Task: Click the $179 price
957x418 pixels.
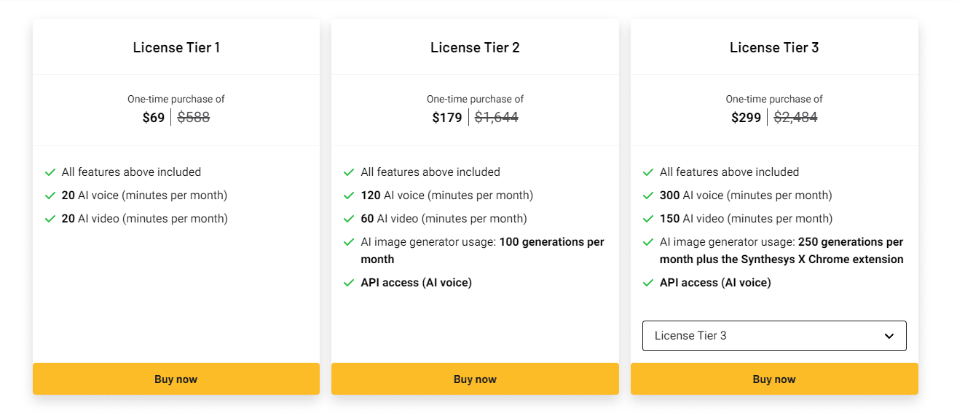Action: pyautogui.click(x=447, y=118)
